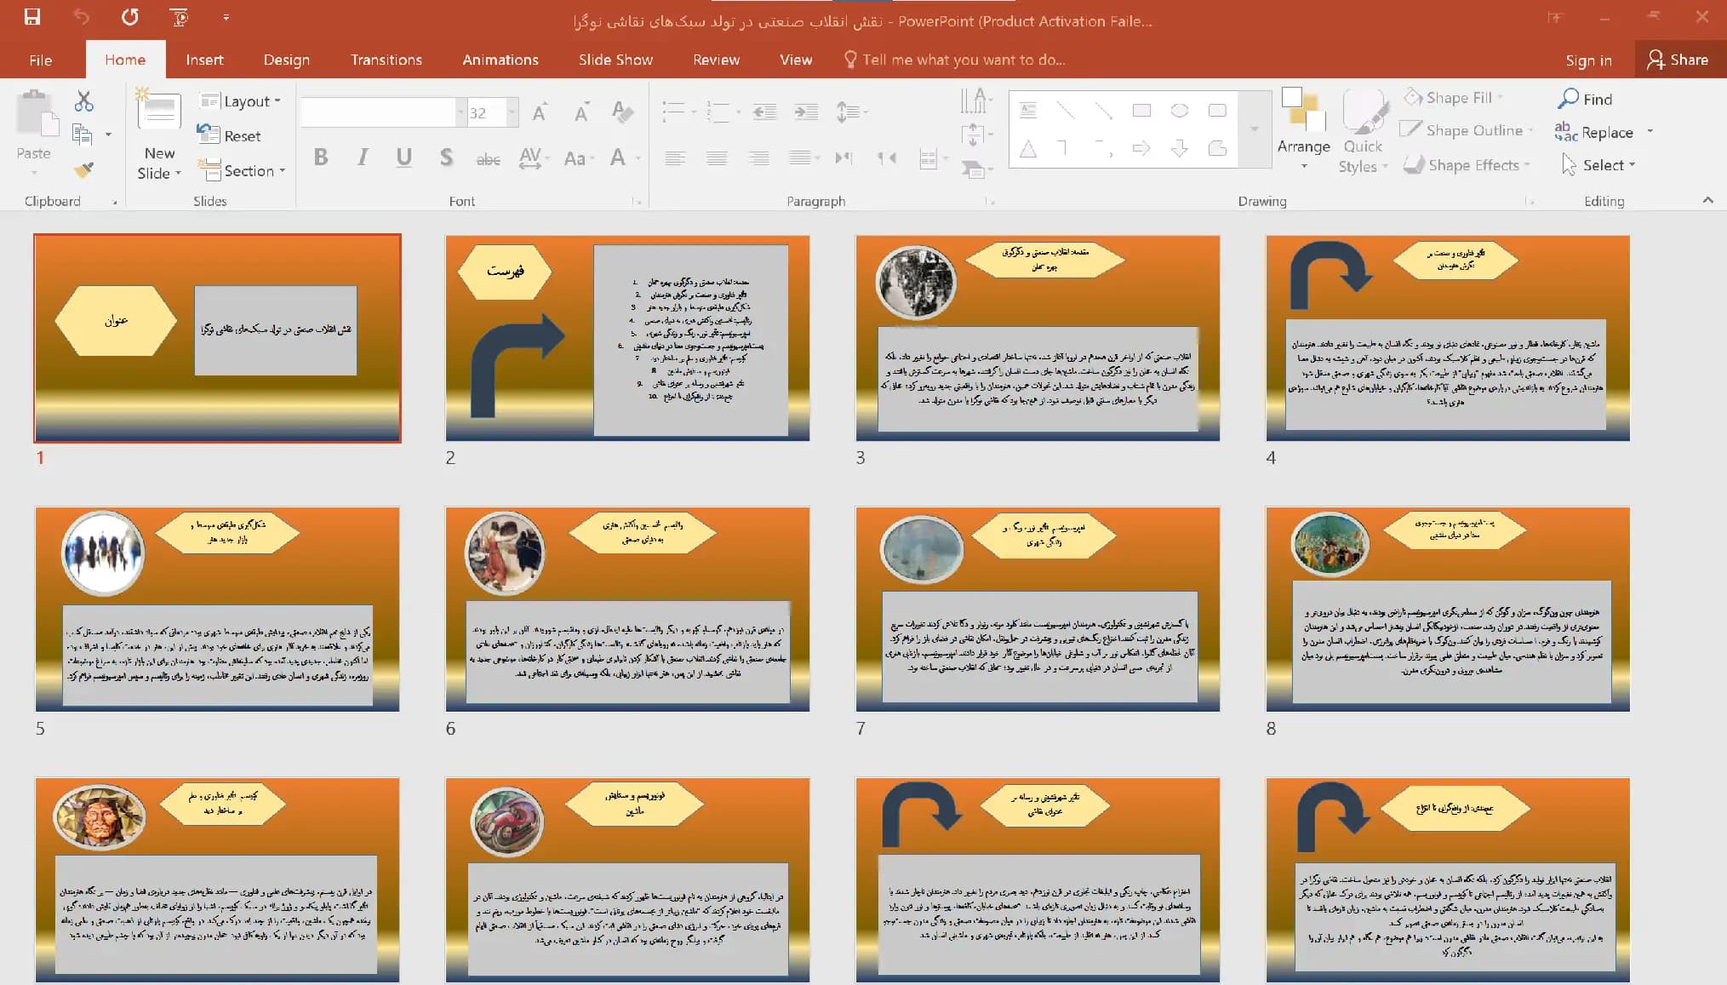Click the Reset button
1727x985 pixels.
[230, 135]
